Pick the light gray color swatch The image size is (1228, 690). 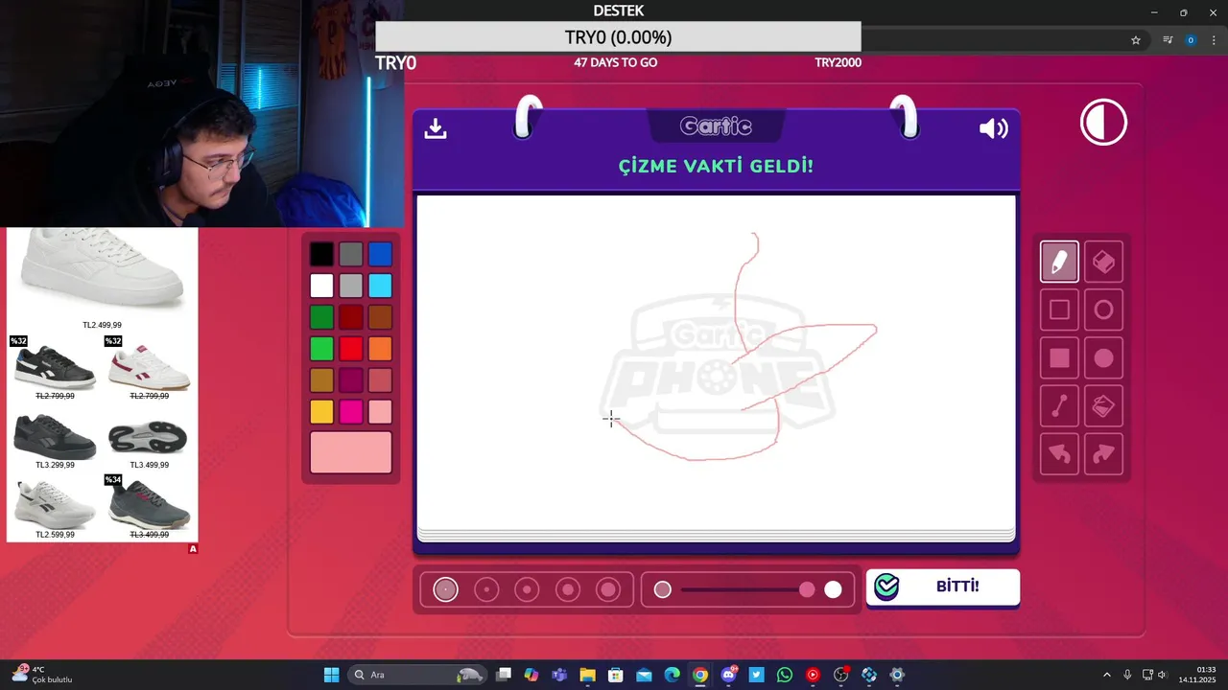point(351,286)
